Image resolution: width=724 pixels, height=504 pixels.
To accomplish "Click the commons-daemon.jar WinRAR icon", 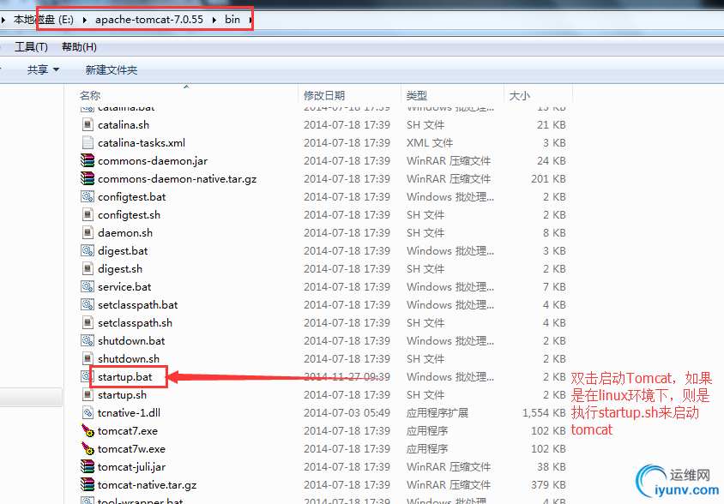I will pos(87,160).
